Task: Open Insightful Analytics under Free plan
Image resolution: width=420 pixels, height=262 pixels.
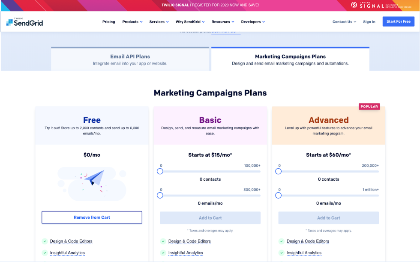Action: [x=67, y=253]
